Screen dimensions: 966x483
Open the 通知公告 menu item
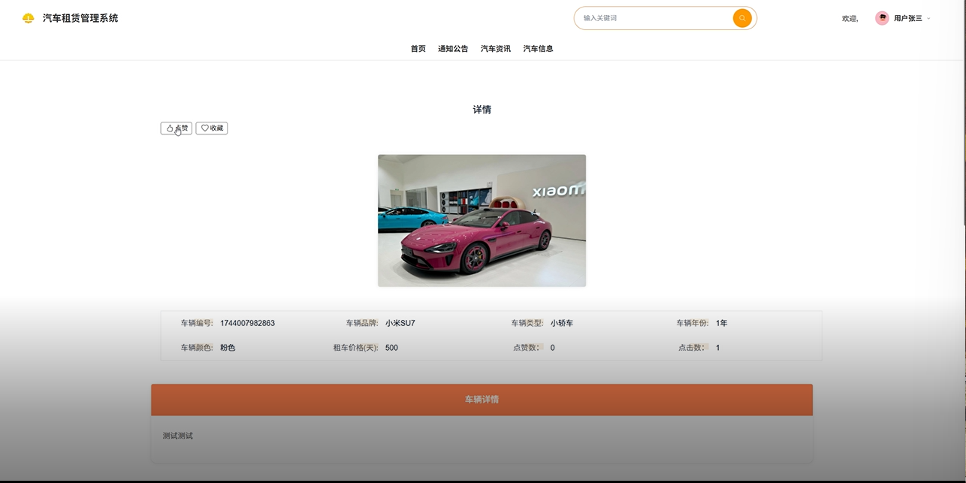point(453,49)
